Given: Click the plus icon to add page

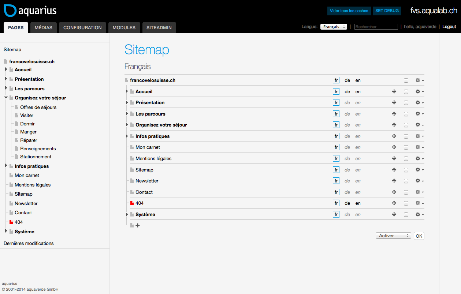Looking at the screenshot, I should 138,226.
